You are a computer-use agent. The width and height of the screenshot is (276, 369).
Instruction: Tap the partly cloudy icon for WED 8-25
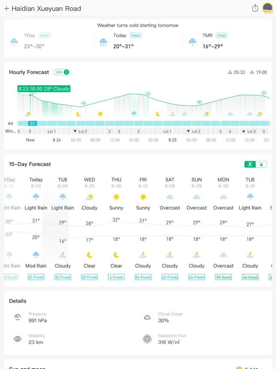(89, 197)
